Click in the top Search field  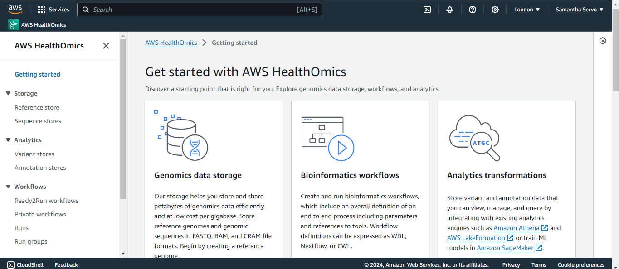click(200, 10)
